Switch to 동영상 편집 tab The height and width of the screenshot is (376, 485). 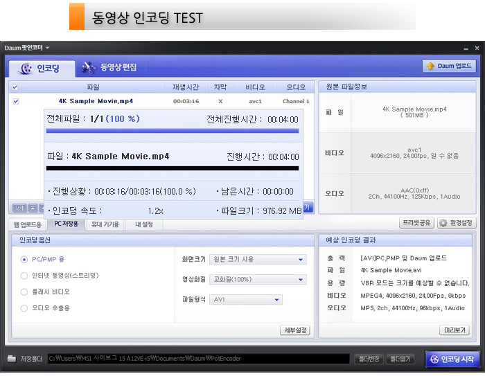109,67
